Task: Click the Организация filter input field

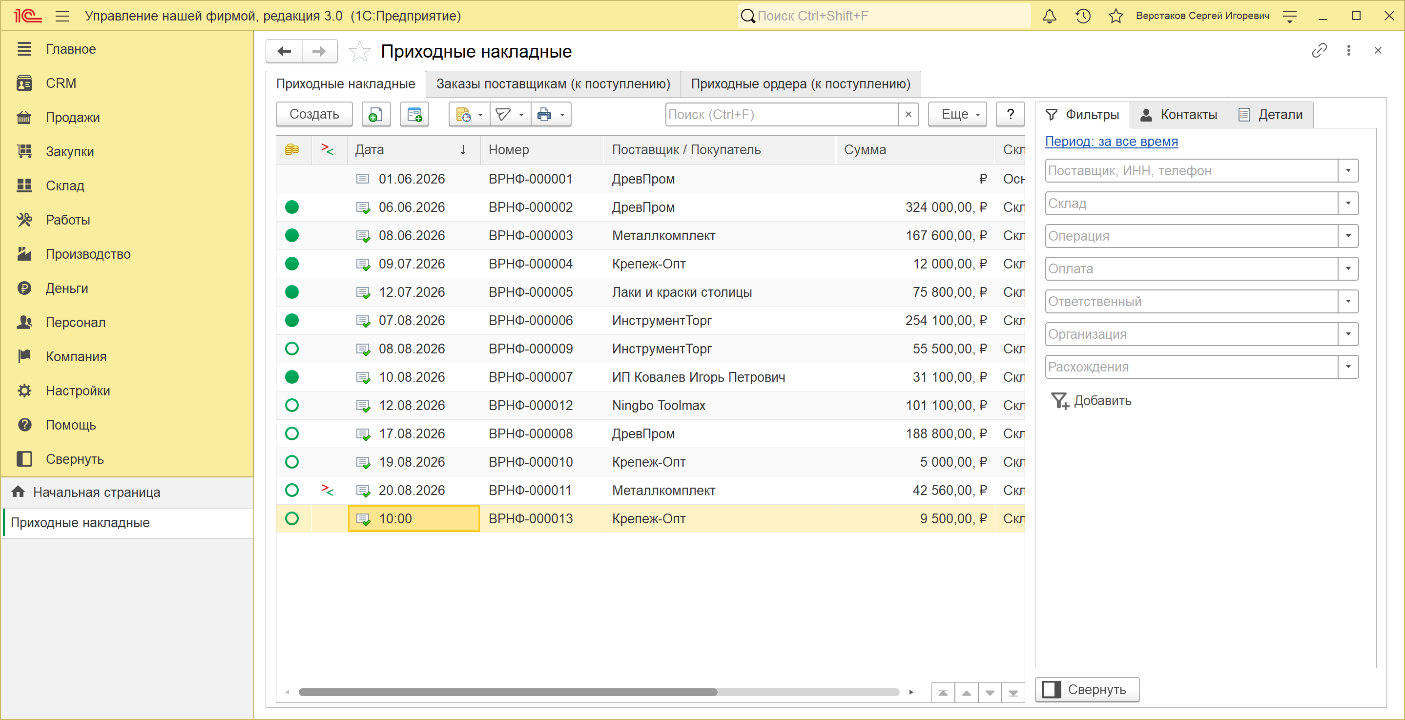Action: coord(1192,334)
